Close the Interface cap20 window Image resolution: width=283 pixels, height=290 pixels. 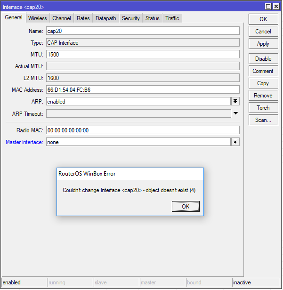click(276, 7)
